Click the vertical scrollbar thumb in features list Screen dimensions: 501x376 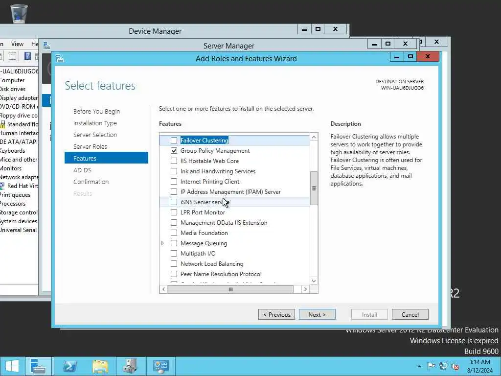click(x=314, y=188)
